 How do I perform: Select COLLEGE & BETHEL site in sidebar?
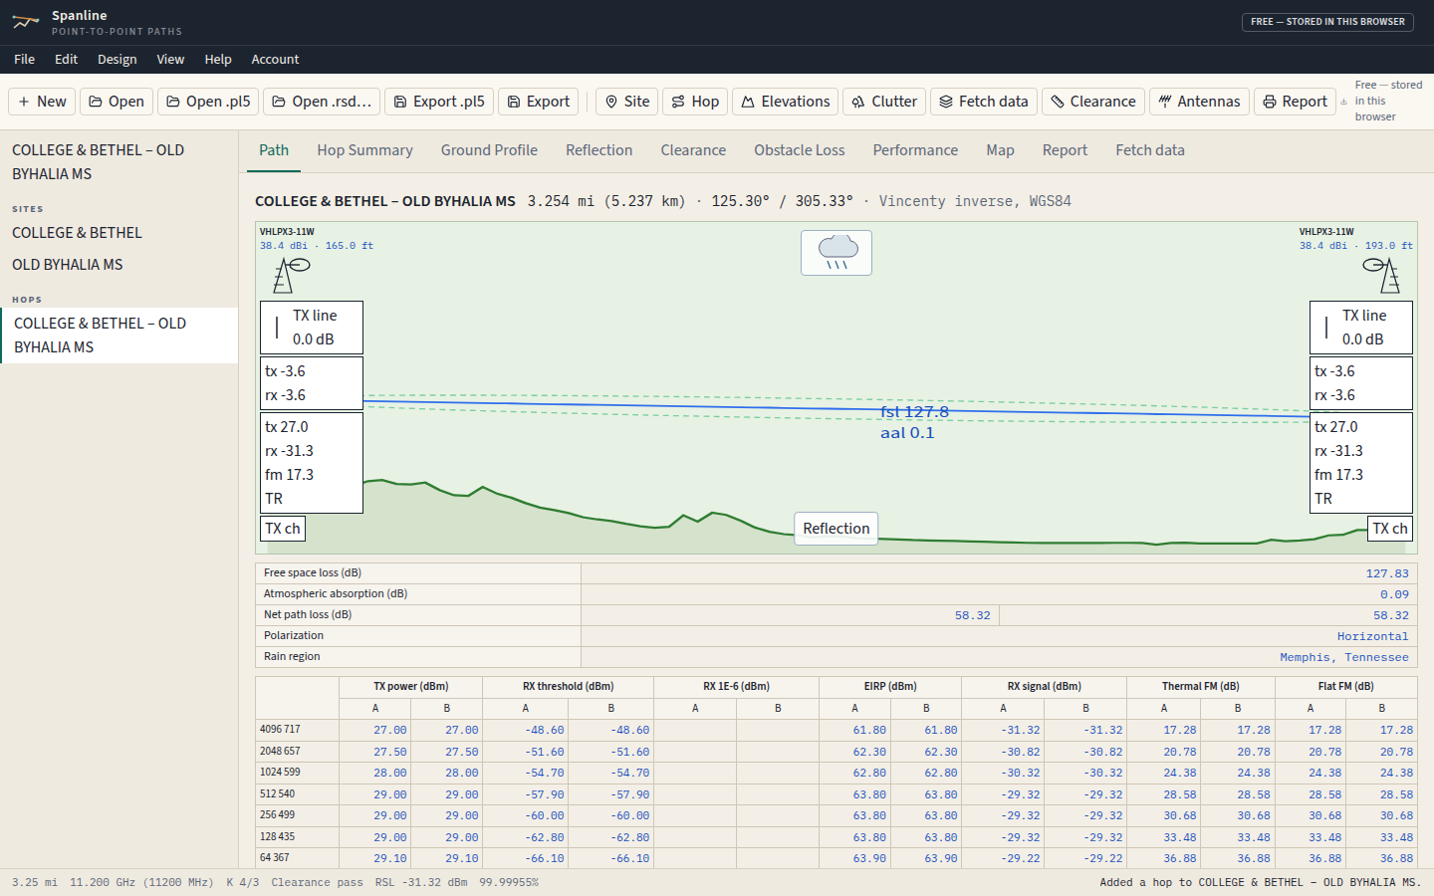point(119,233)
